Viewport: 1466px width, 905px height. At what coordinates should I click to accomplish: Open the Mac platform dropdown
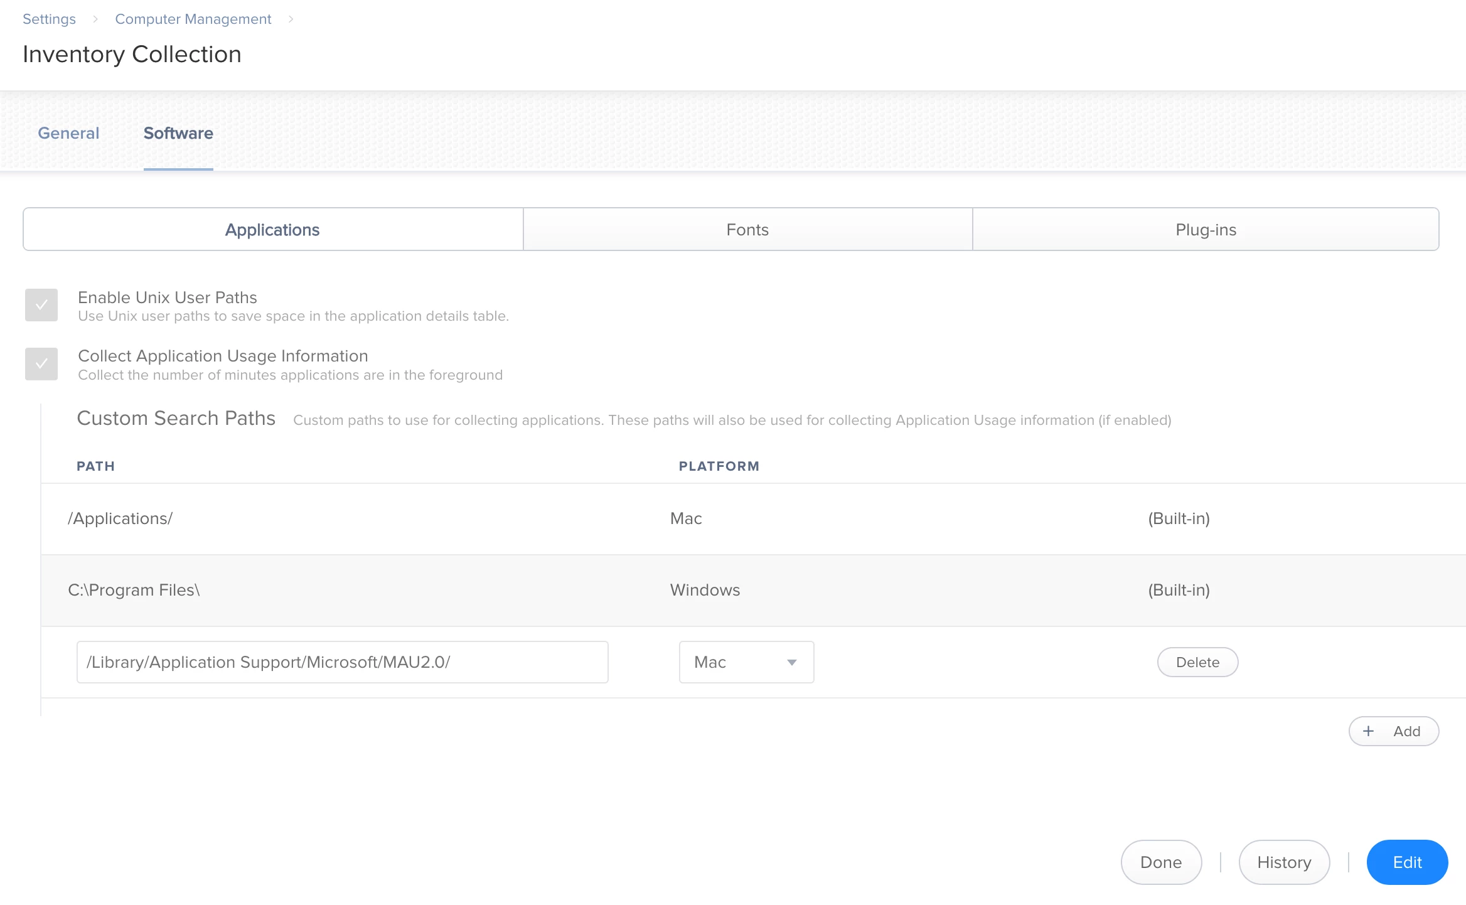coord(746,662)
